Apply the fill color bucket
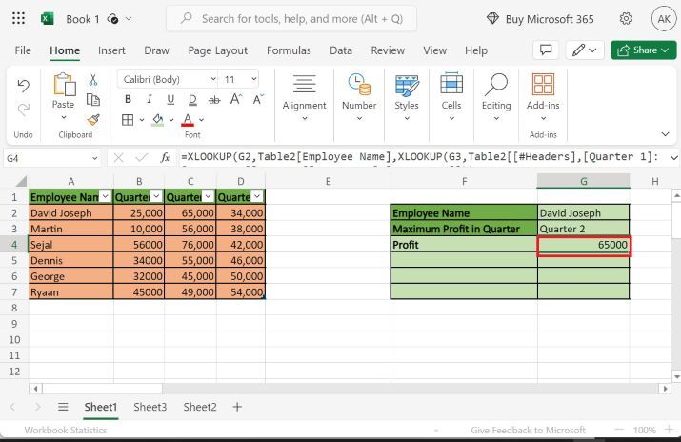 point(158,119)
